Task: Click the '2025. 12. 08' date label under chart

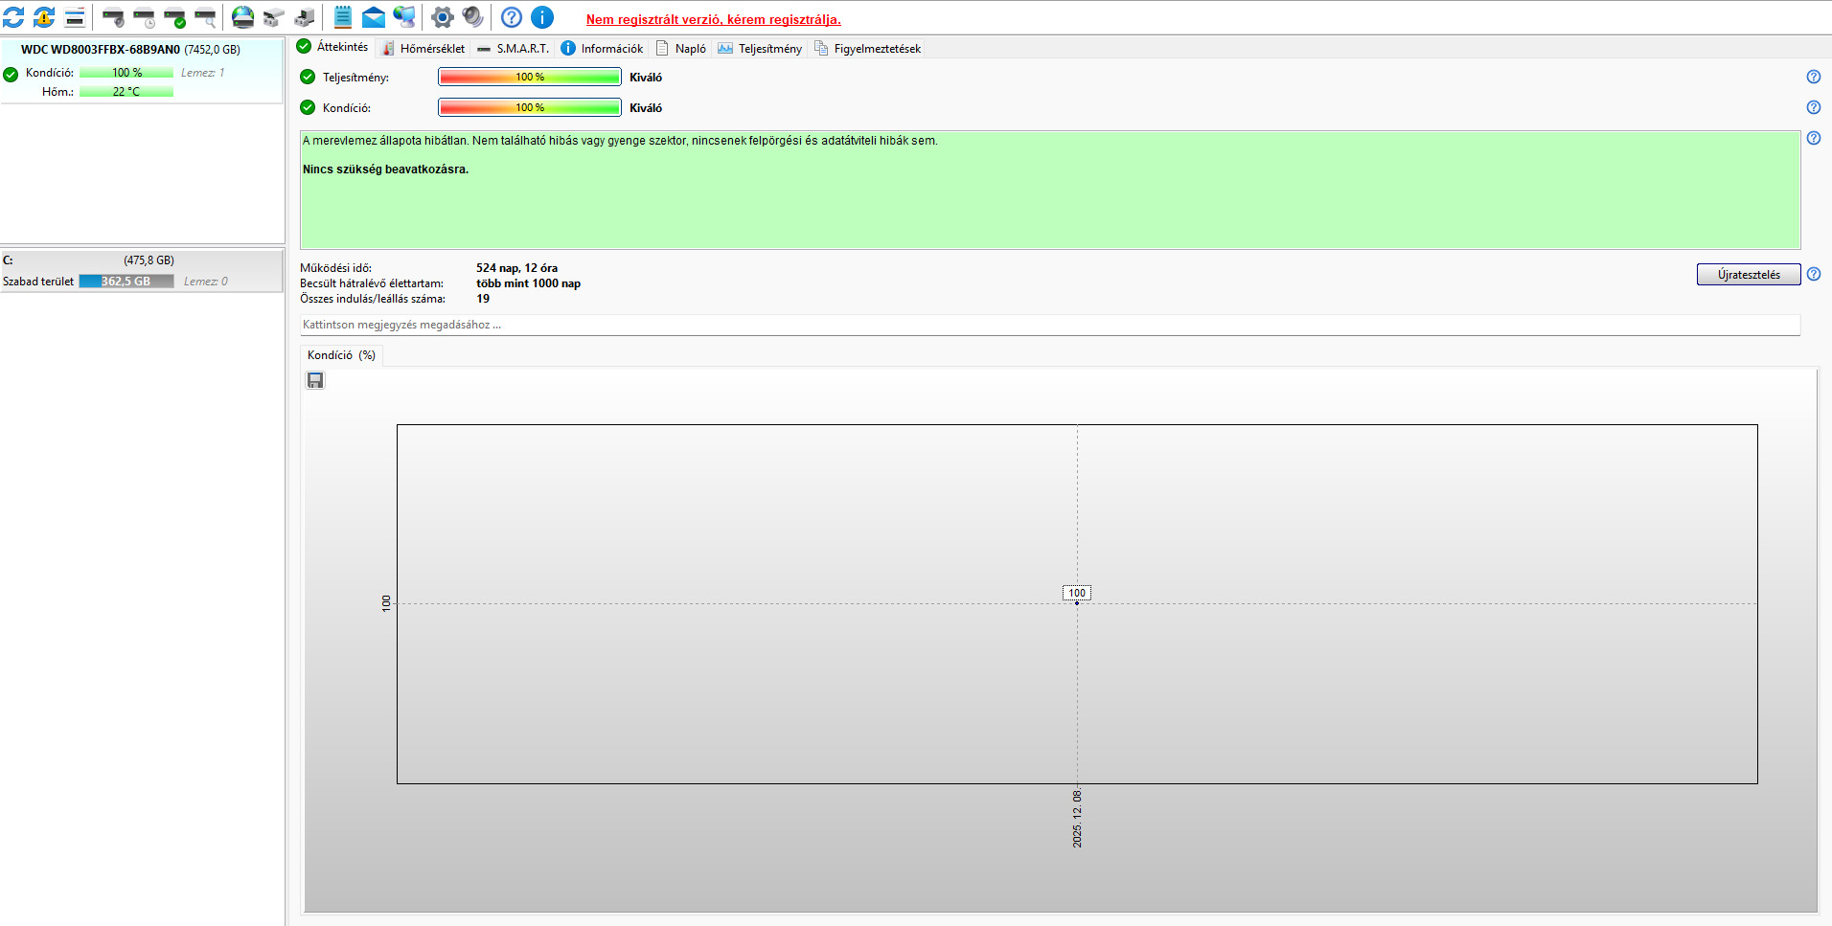Action: pos(1077,819)
